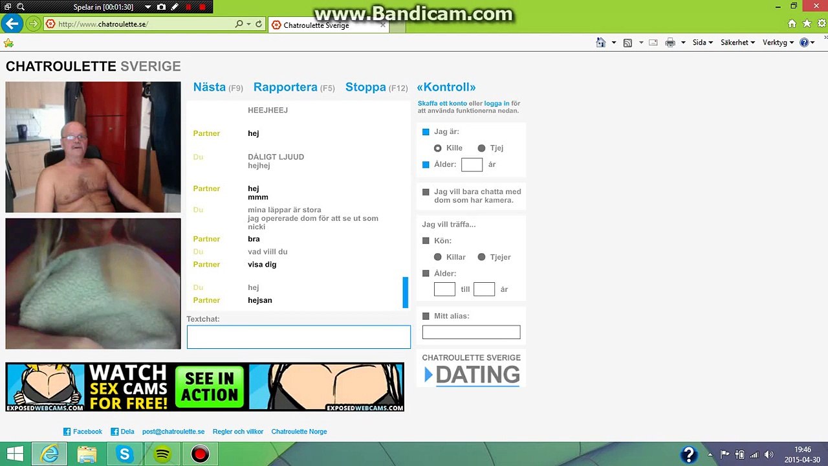
Task: Open the Säkerhet dropdown menu
Action: [737, 43]
